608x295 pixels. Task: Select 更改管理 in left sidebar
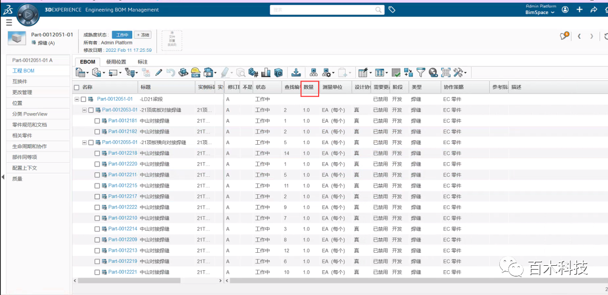[x=23, y=92]
